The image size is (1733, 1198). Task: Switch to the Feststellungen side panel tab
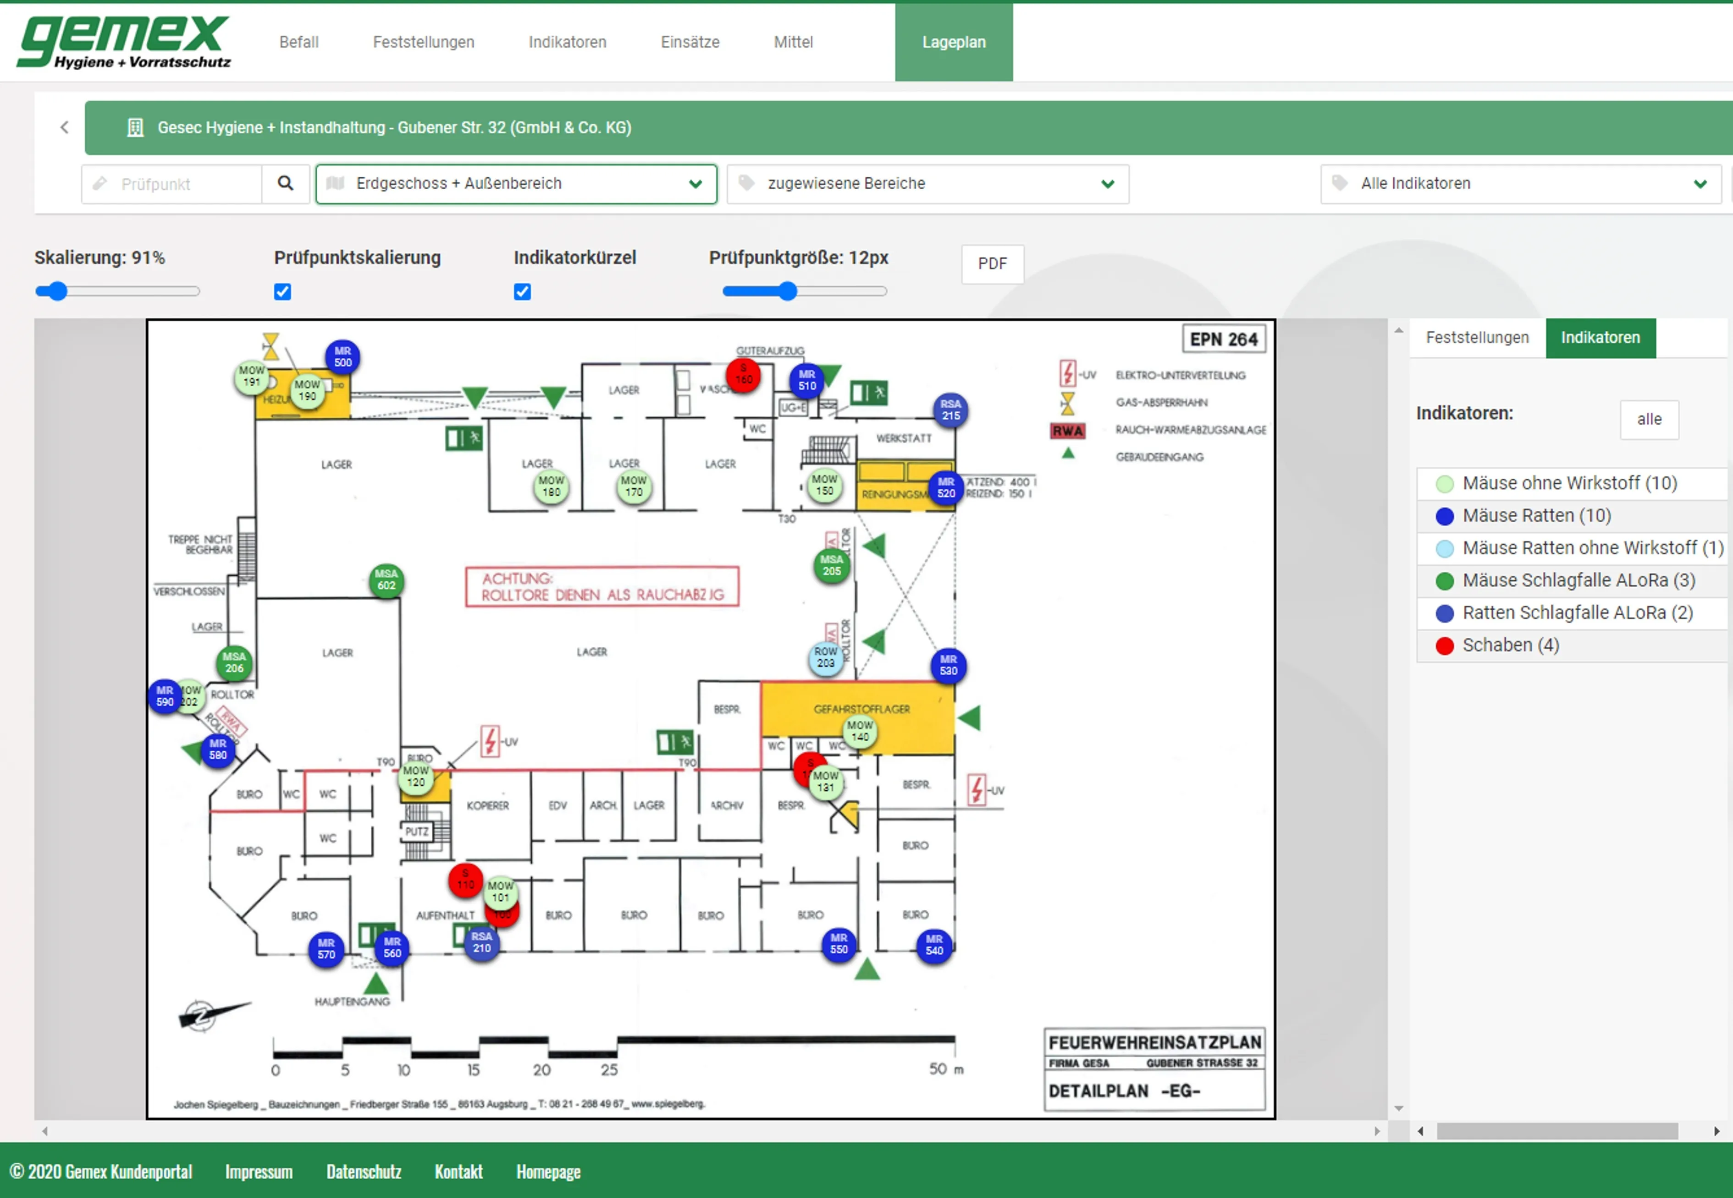[1477, 338]
